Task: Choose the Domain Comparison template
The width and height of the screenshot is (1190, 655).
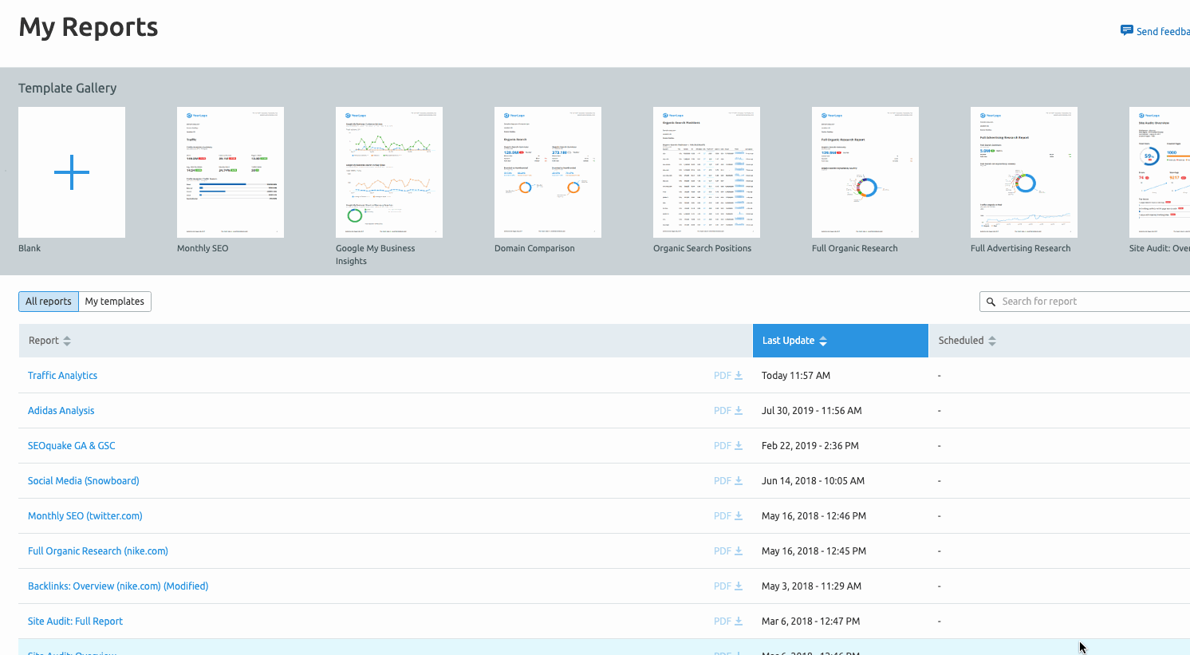Action: coord(548,172)
